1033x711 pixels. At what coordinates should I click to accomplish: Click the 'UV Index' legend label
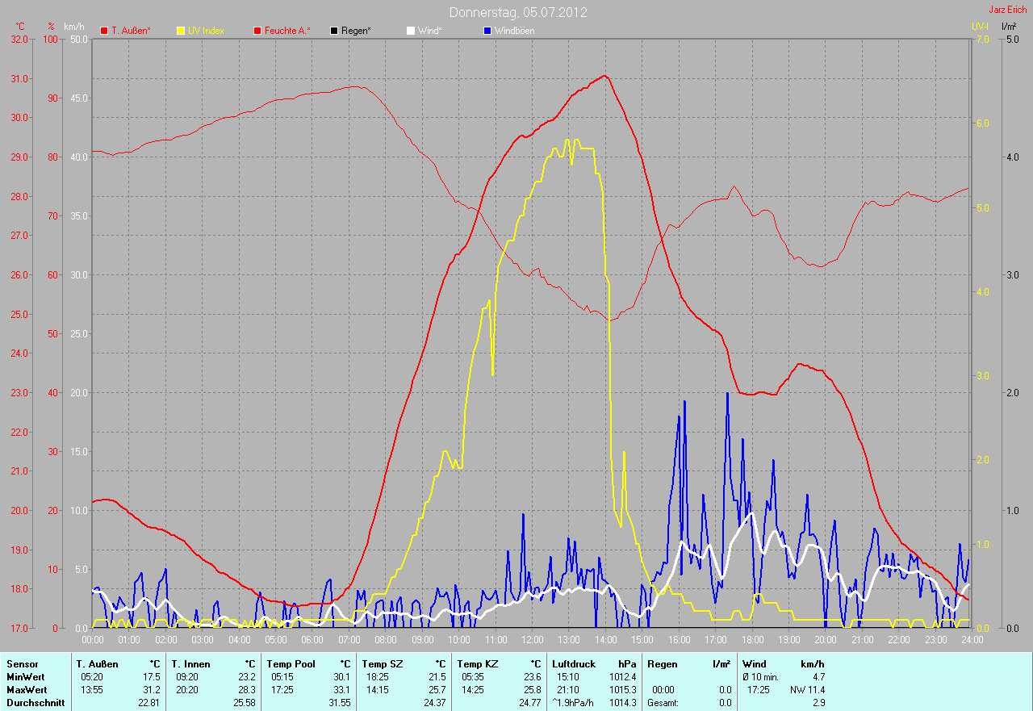[x=206, y=31]
